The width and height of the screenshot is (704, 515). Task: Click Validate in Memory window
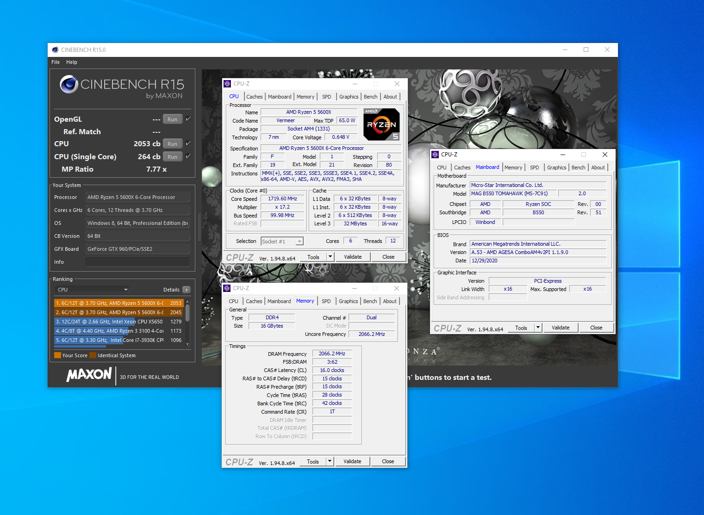point(352,461)
